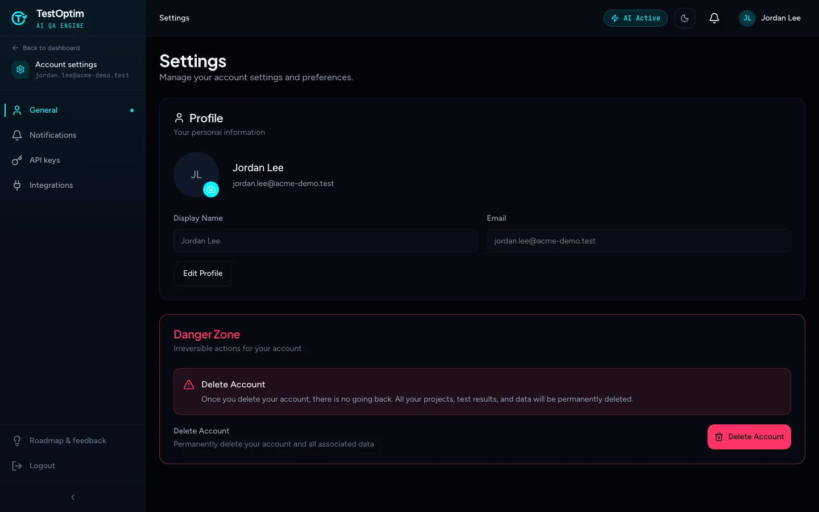This screenshot has width=819, height=512.
Task: Click the Account settings gear icon
Action: point(20,69)
